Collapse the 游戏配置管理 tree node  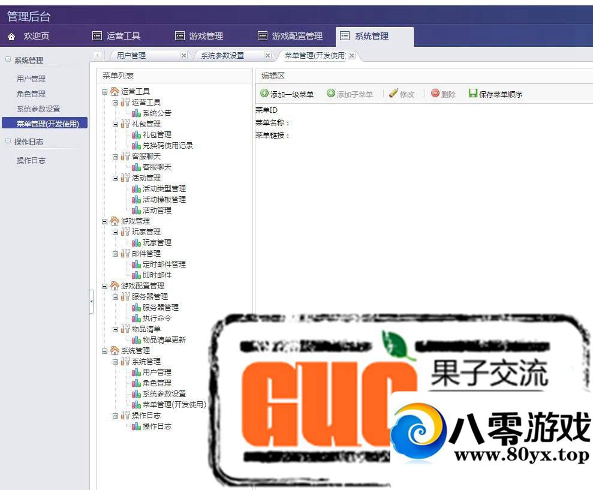coord(105,287)
